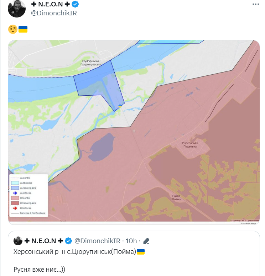Viewport: 265px width, 276px height.
Task: Open the three-dot more options menu
Action: tap(255, 4)
